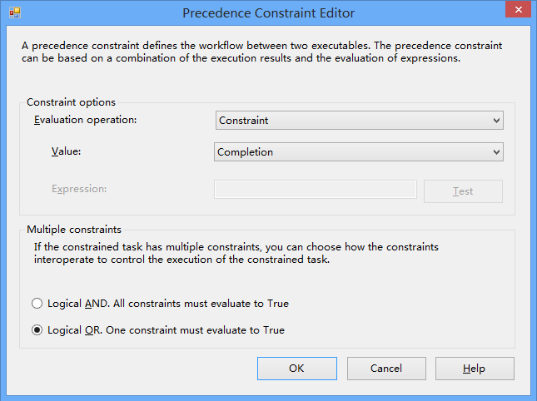The width and height of the screenshot is (537, 401).
Task: Confirm with the OK button
Action: click(296, 369)
